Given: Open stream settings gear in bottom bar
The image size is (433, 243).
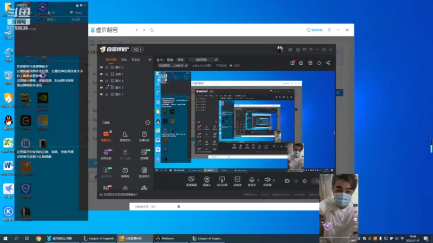Looking at the screenshot, I should pos(305,181).
